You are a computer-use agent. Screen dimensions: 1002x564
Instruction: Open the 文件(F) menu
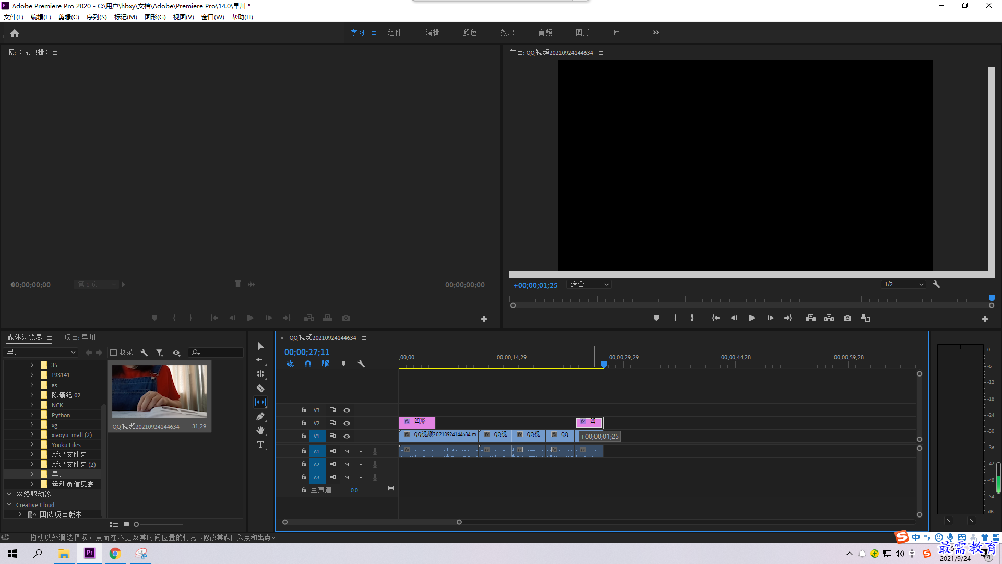[14, 17]
